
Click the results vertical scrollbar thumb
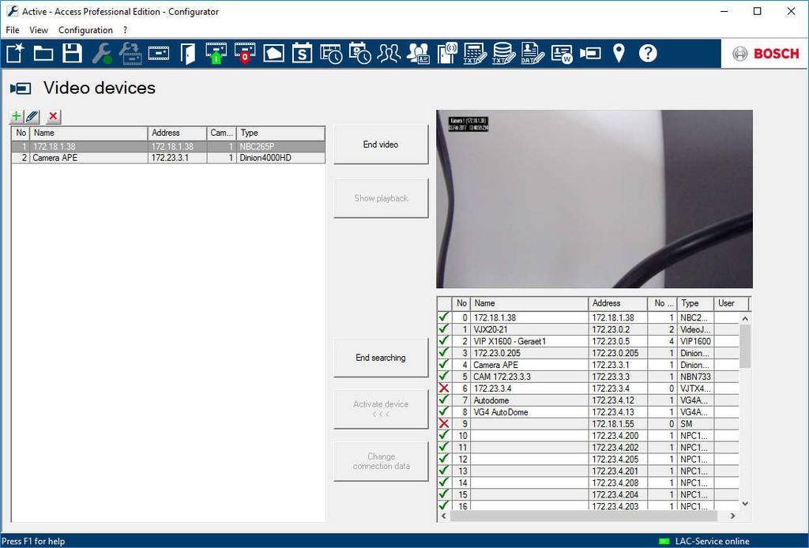(x=745, y=347)
